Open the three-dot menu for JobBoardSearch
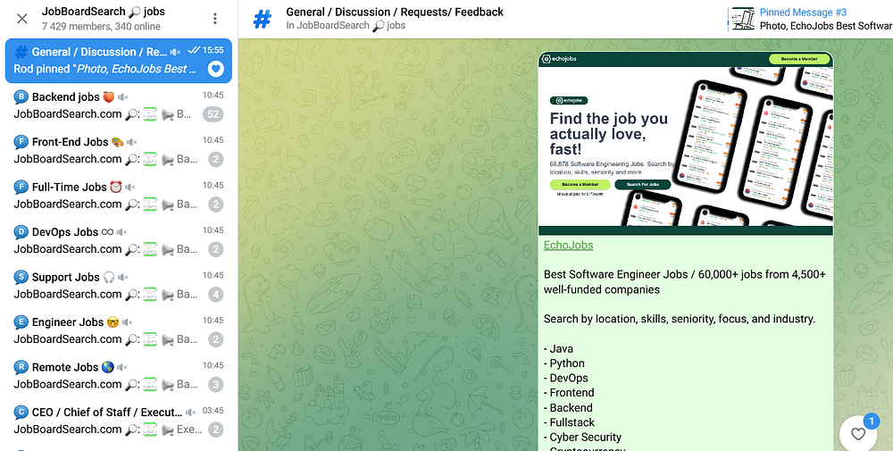This screenshot has width=893, height=451. pos(214,19)
